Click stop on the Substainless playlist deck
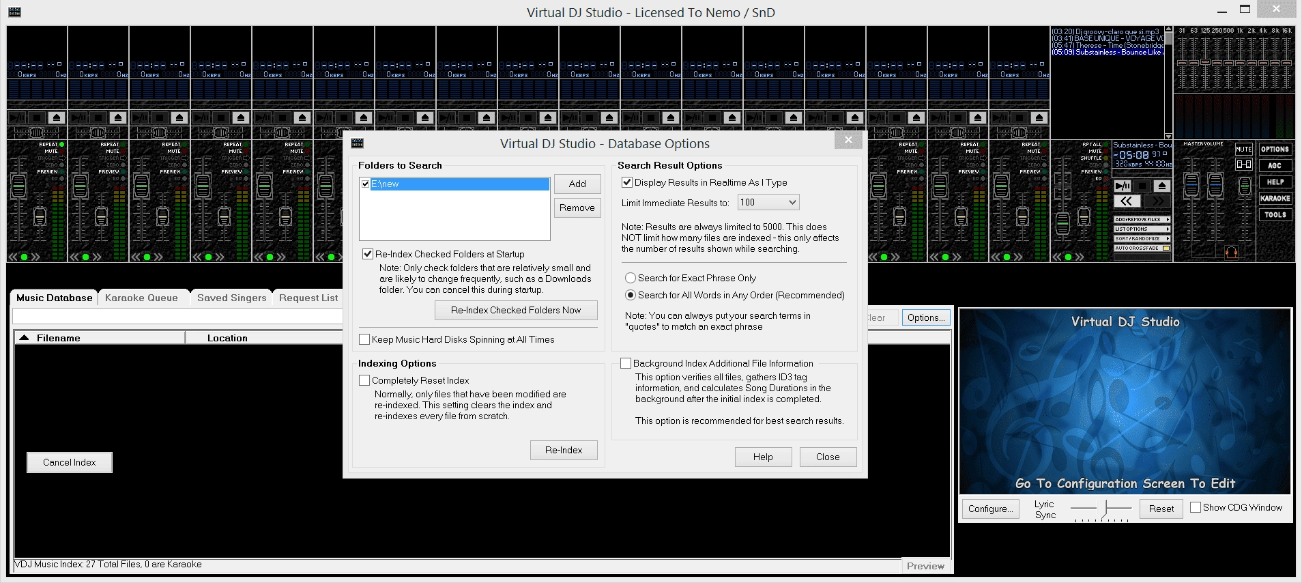The width and height of the screenshot is (1302, 583). pos(1142,186)
